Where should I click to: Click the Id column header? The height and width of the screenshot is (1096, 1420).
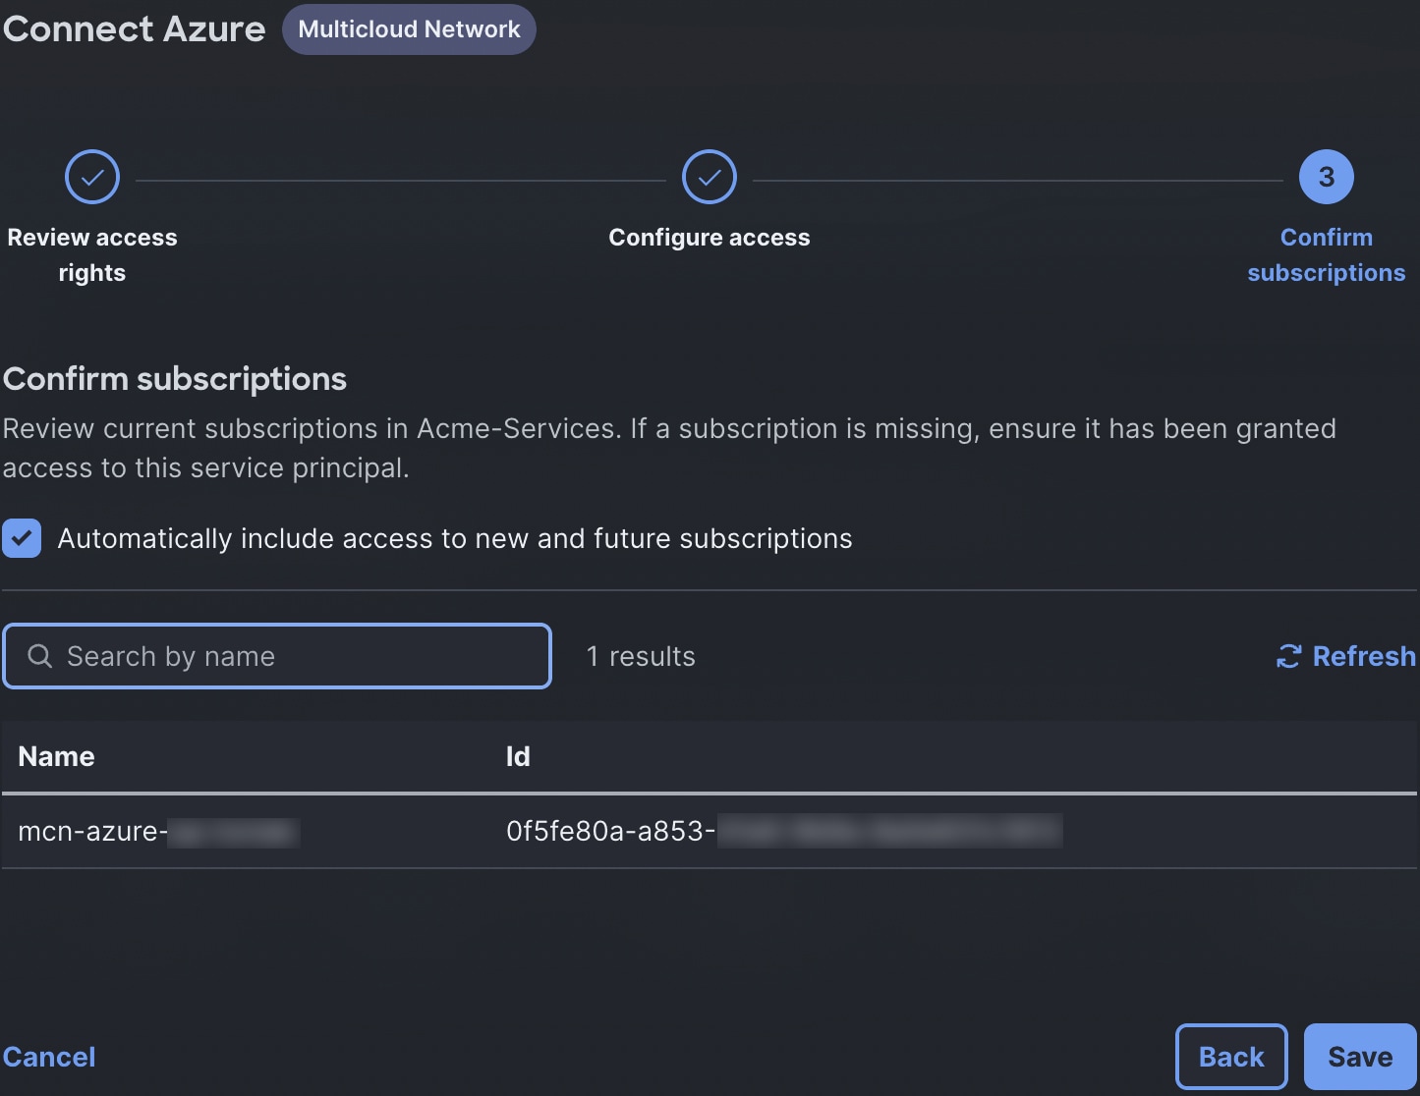coord(518,756)
